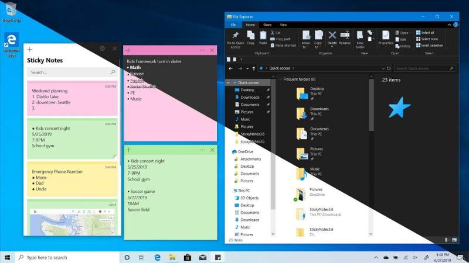
Task: Switch to details view in status bar
Action: pos(446,240)
